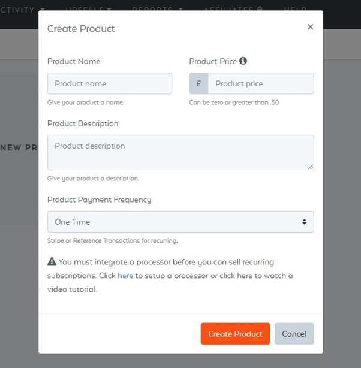The height and width of the screenshot is (368, 361).
Task: Click the warning triangle icon
Action: click(52, 261)
